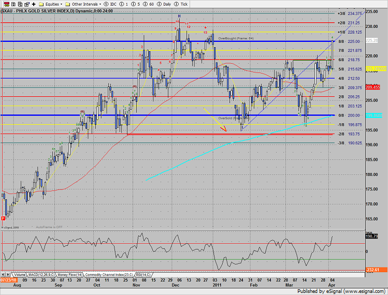Switch to 1-minute interval

[x=124, y=4]
